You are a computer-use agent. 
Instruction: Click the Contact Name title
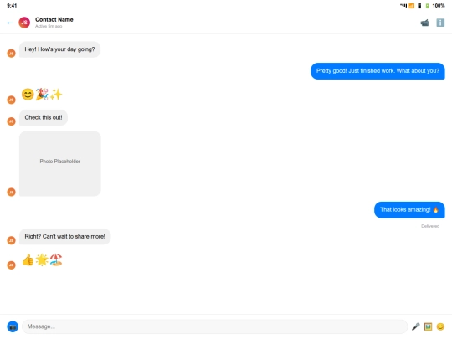[x=54, y=19]
